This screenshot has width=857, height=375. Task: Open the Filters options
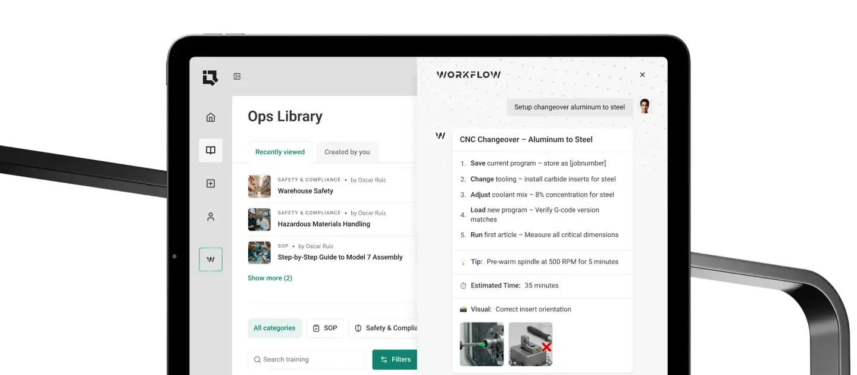(395, 359)
